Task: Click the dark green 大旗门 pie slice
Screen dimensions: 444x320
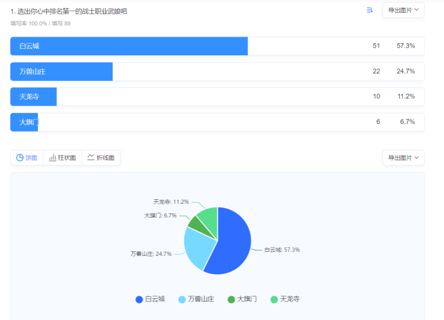Action: (198, 225)
